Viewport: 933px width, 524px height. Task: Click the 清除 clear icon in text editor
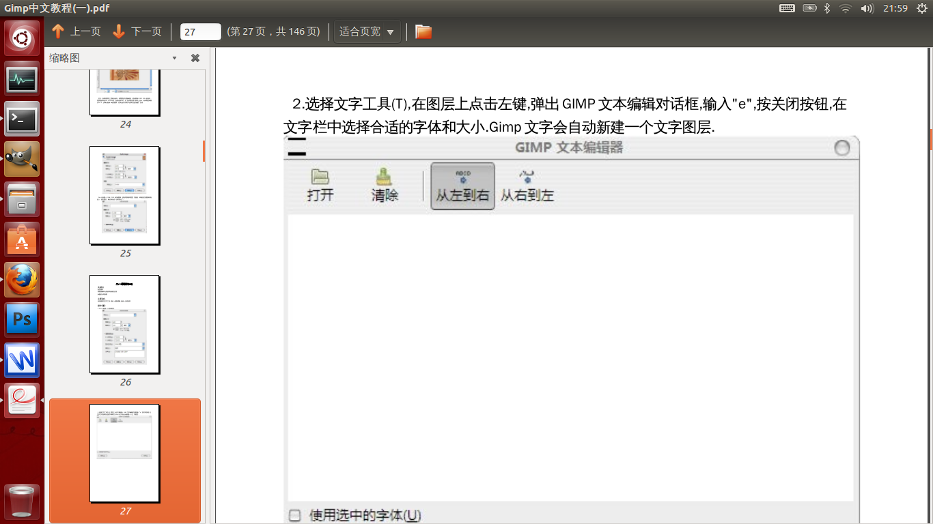click(x=385, y=186)
